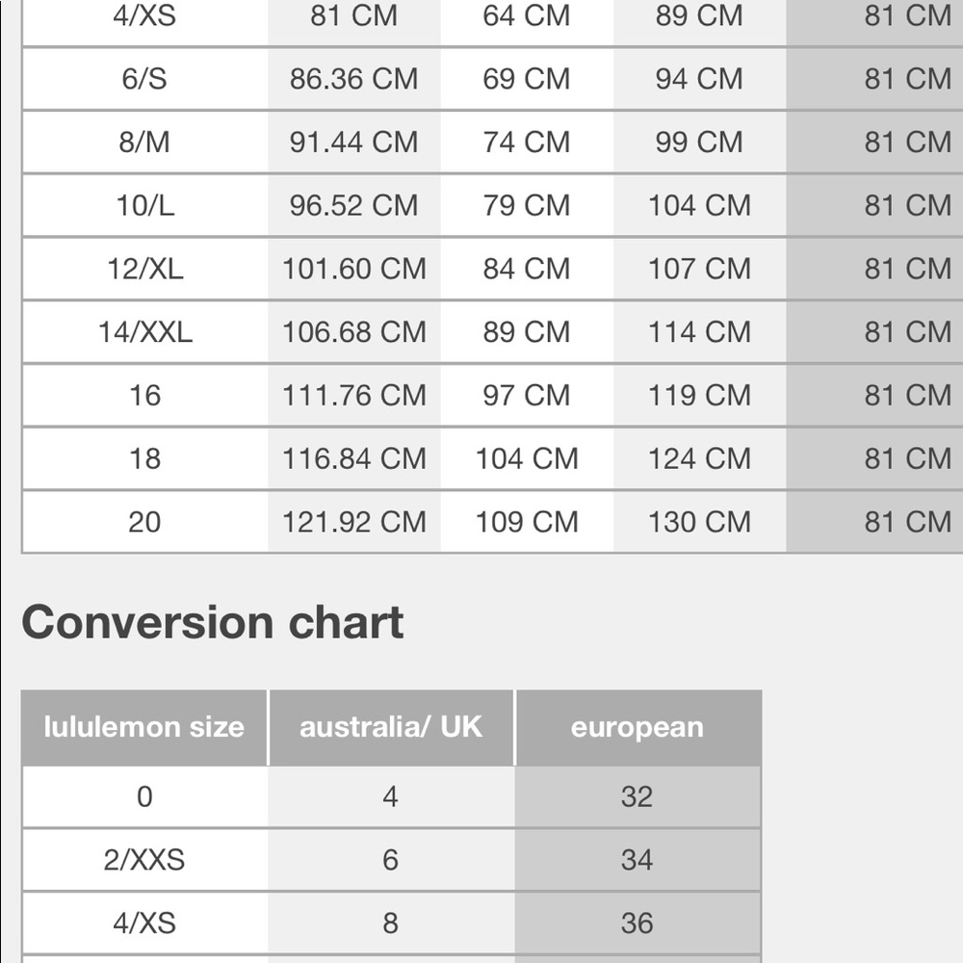
Task: Click the 86.36 CM bust value
Action: tap(353, 79)
